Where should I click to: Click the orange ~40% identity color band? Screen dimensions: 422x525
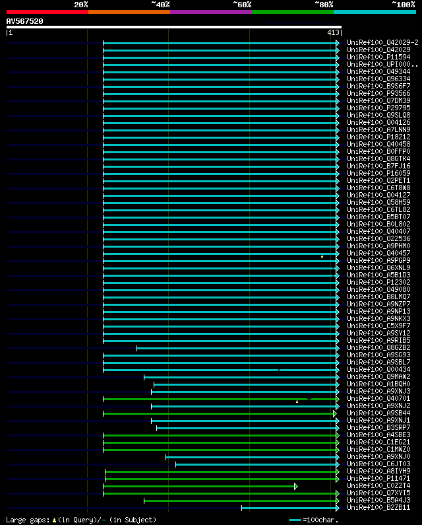(x=129, y=12)
